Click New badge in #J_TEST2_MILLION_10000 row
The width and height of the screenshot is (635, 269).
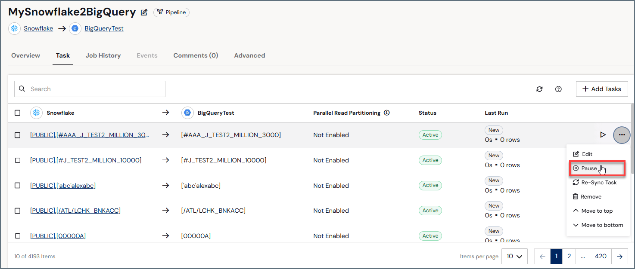[x=494, y=156]
